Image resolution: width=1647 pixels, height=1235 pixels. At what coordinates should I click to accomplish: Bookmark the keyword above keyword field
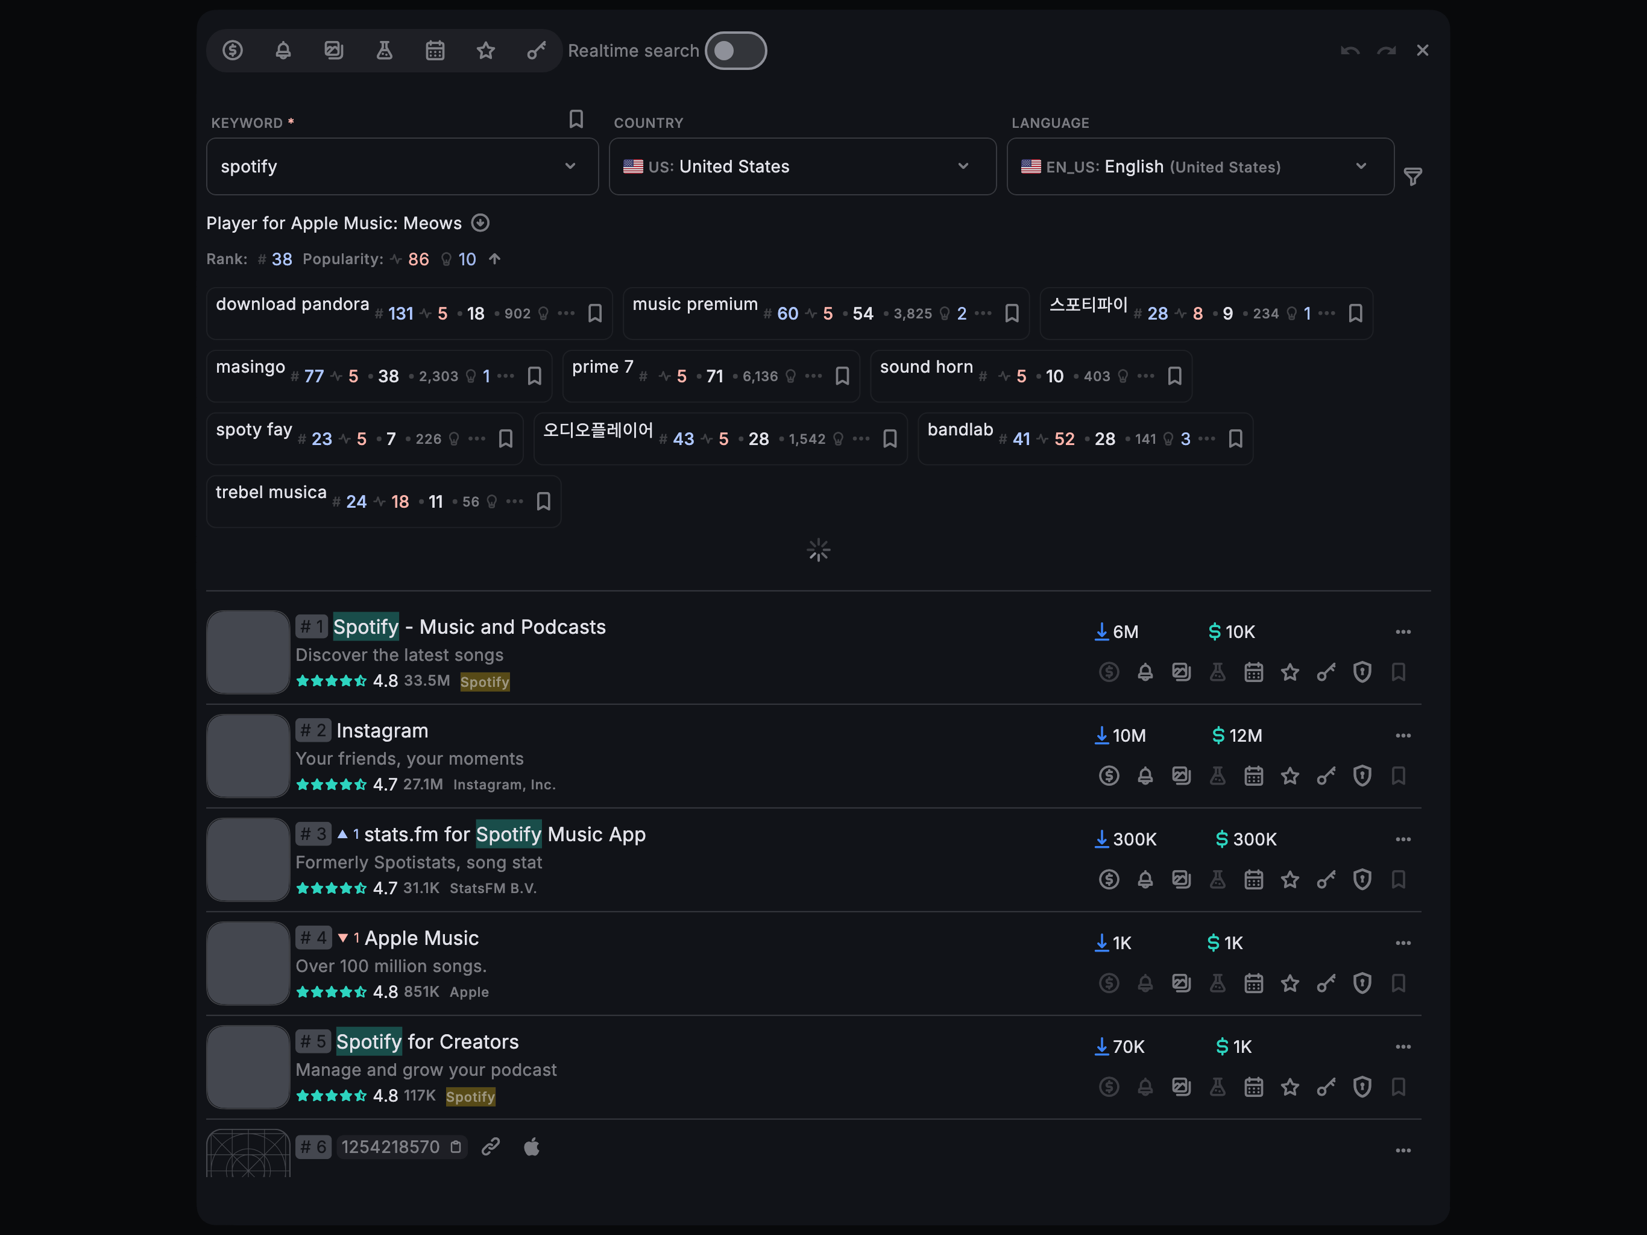576,118
